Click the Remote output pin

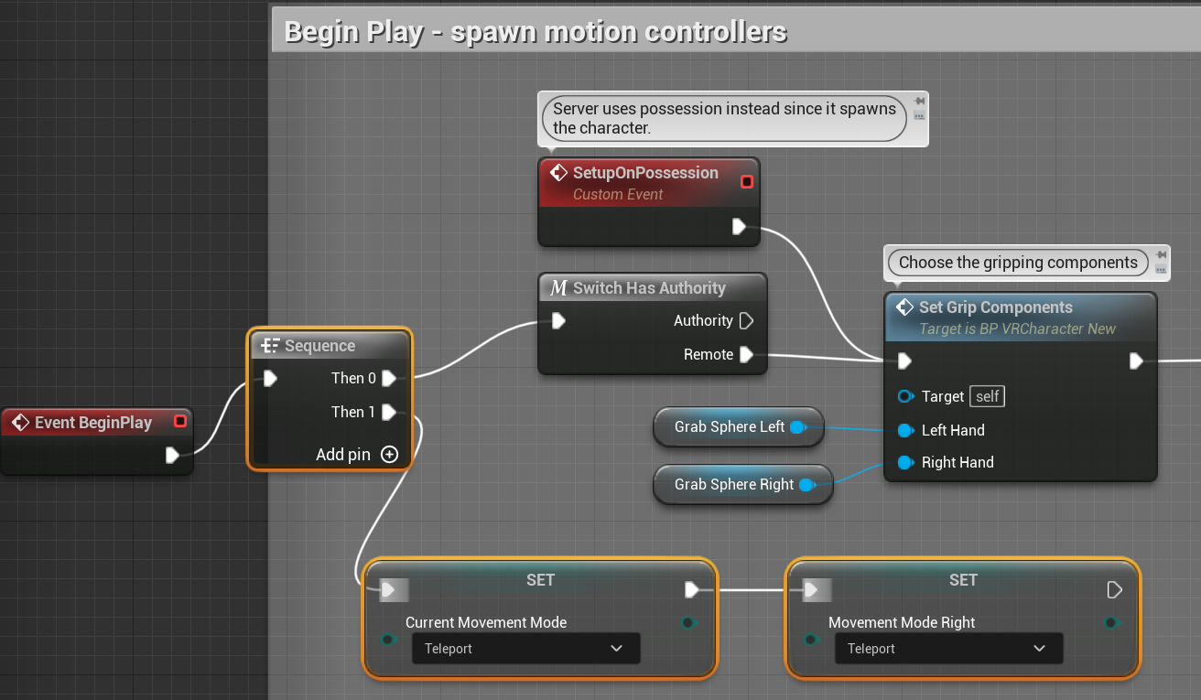tap(746, 354)
